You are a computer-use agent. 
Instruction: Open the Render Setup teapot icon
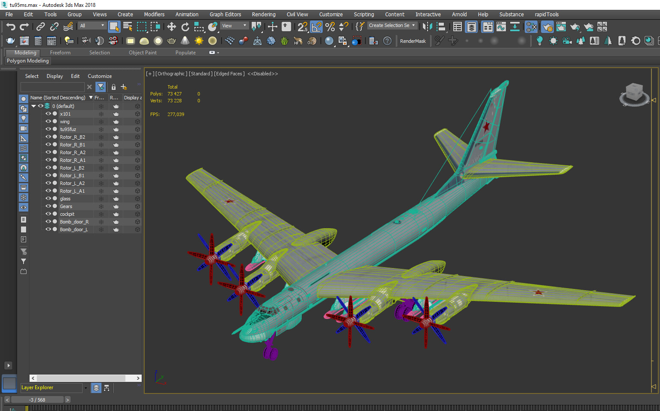(x=547, y=27)
